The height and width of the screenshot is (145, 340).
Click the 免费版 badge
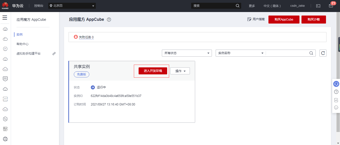coord(82,74)
